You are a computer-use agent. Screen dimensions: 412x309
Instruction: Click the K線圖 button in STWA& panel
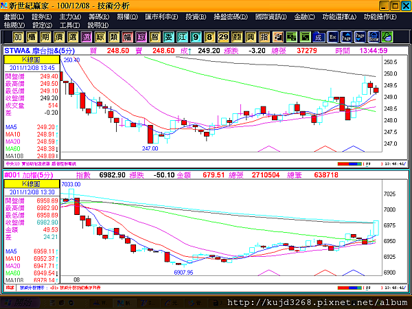[x=32, y=59]
